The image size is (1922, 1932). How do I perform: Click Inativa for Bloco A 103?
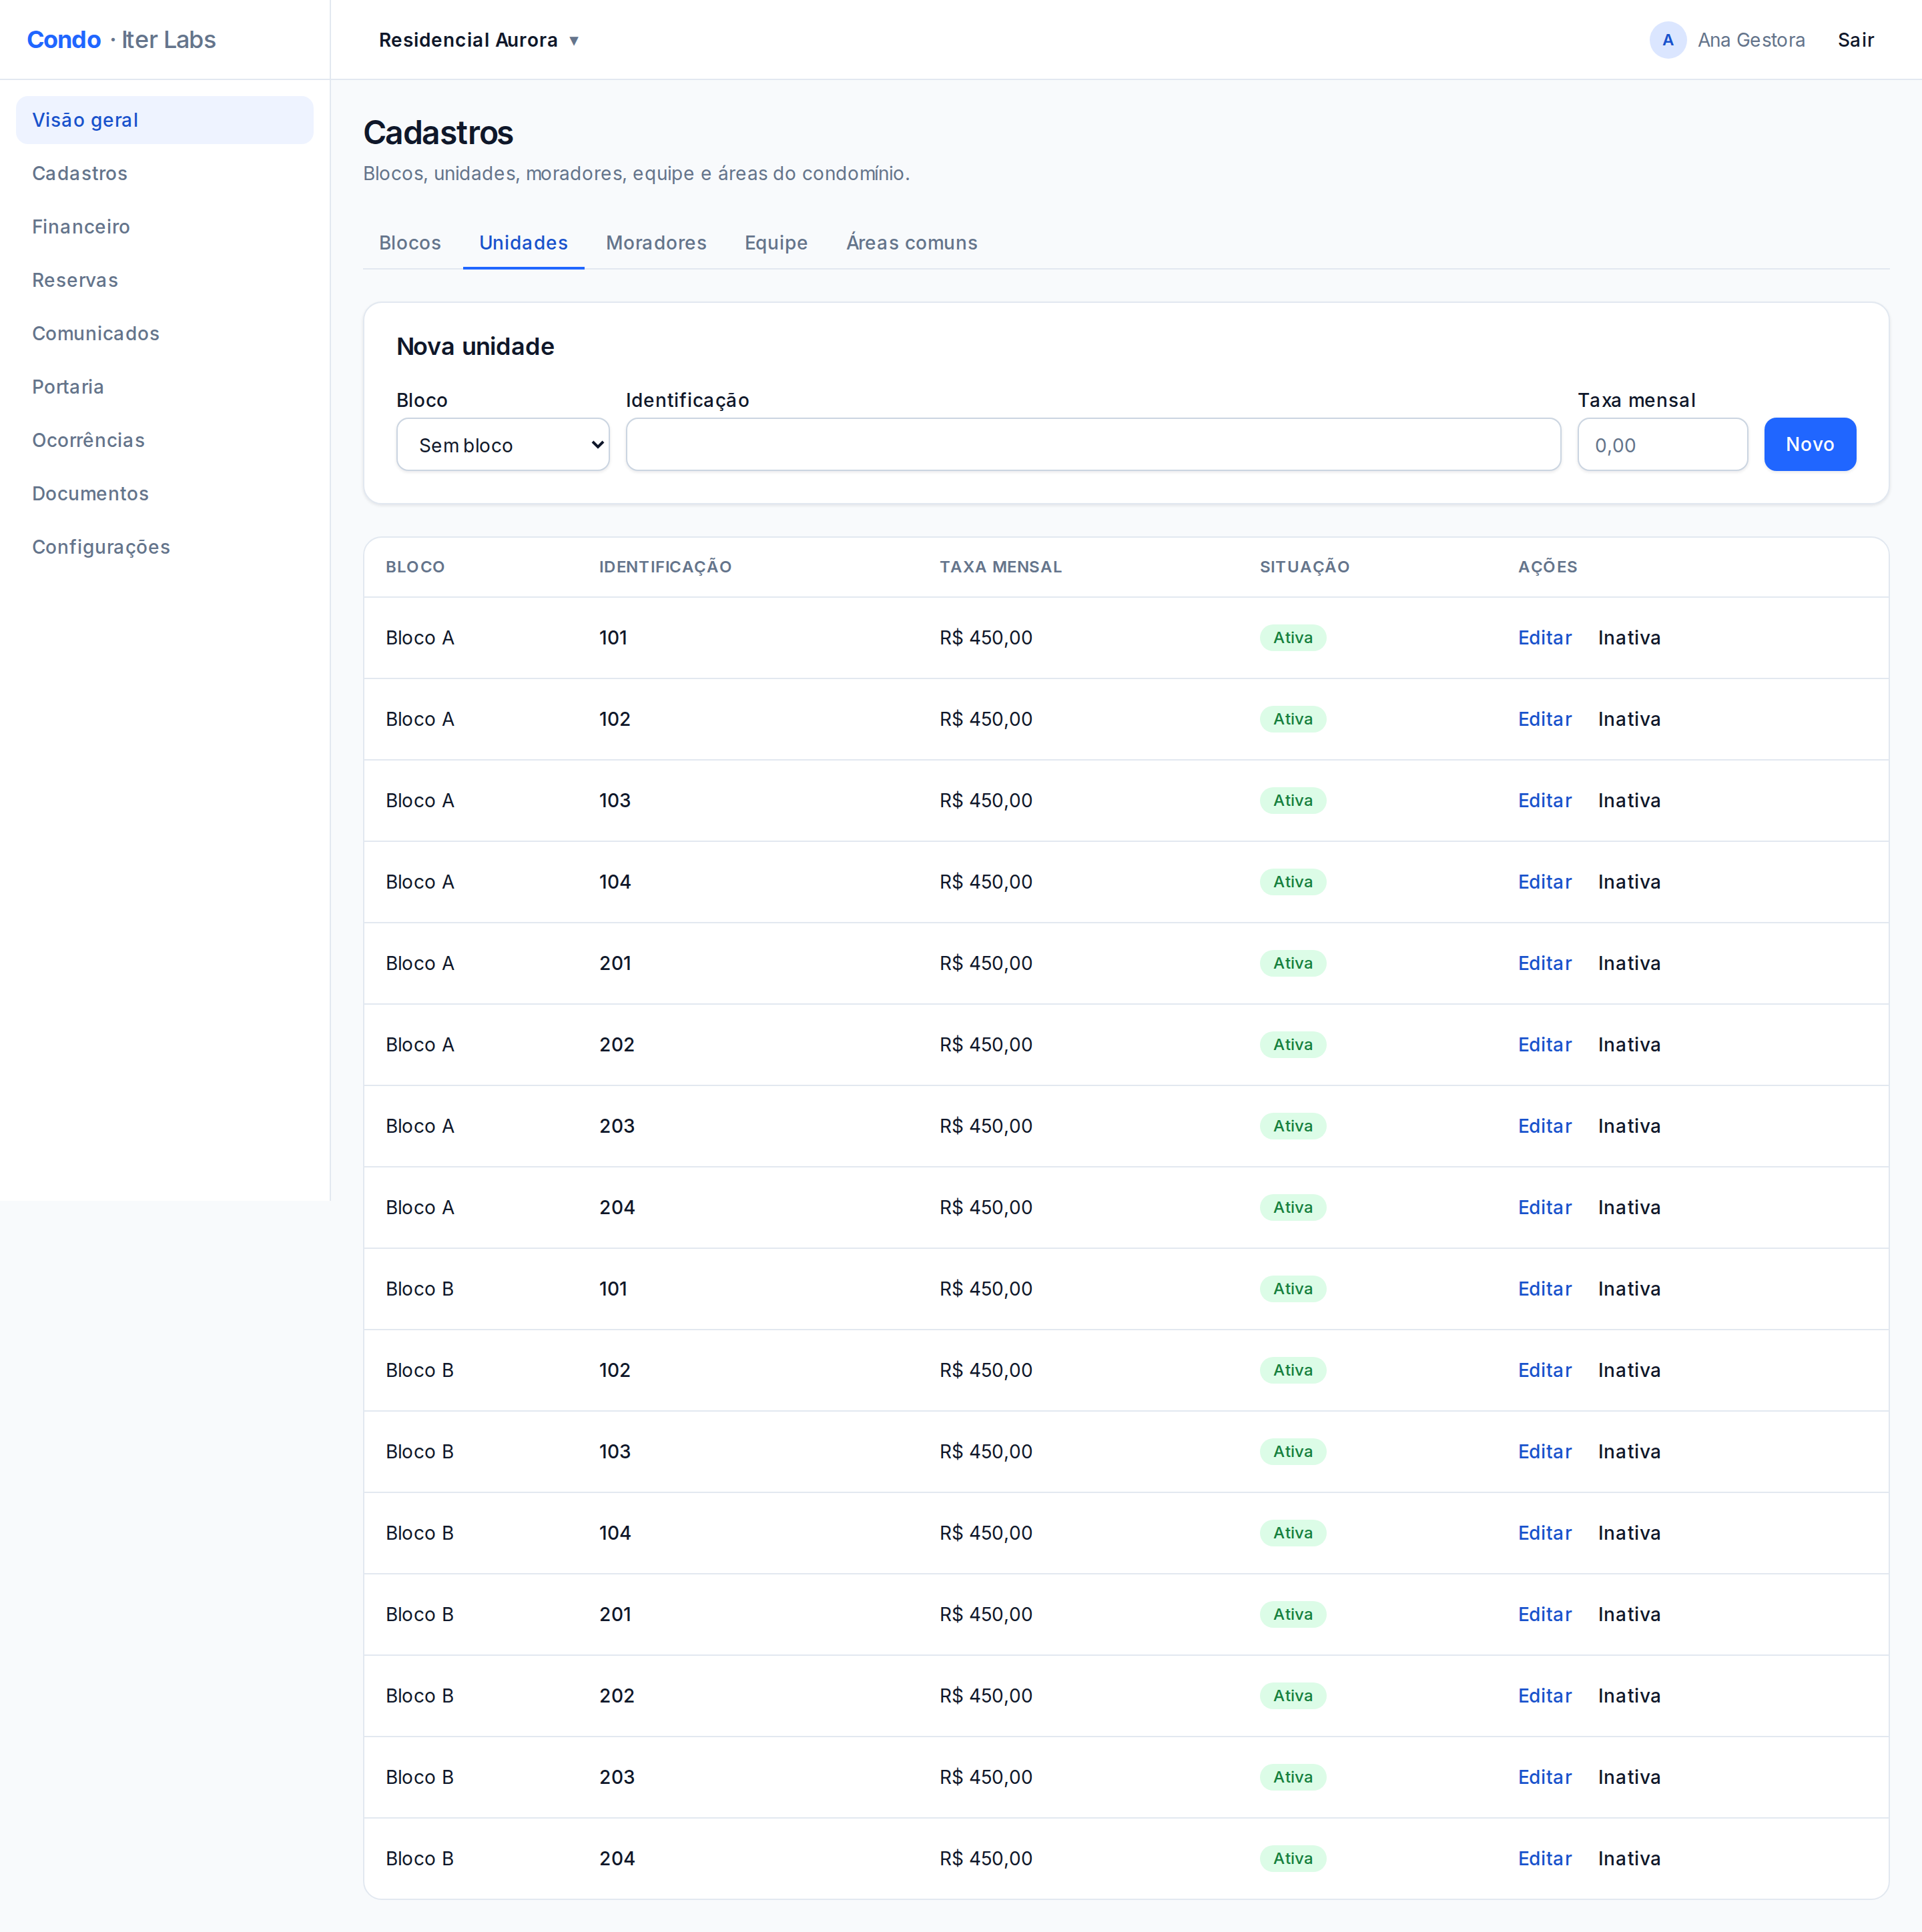pyautogui.click(x=1629, y=801)
